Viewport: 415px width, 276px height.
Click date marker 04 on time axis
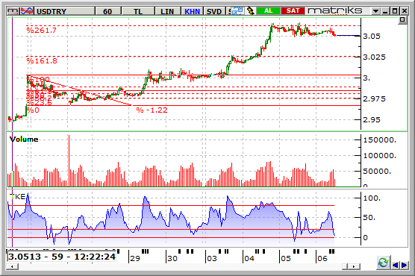click(x=249, y=259)
